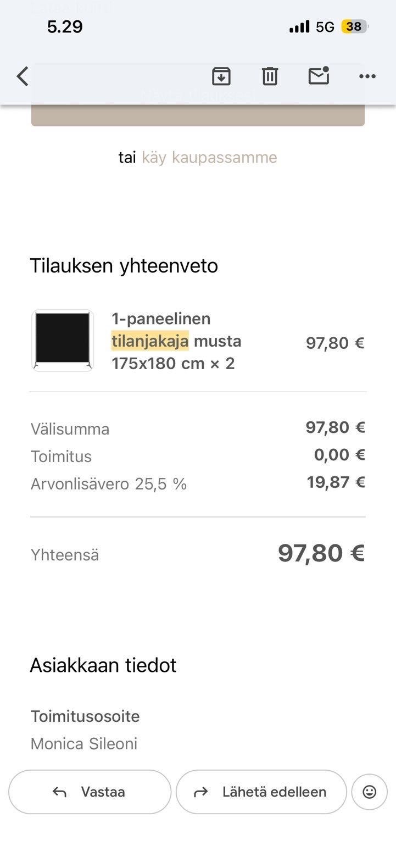Tap the battery level indicator showing 38
This screenshot has width=396, height=857.
(354, 26)
